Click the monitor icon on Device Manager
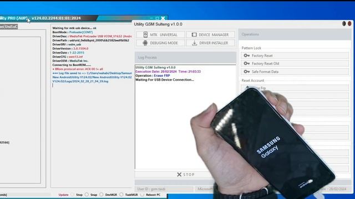 pyautogui.click(x=194, y=34)
